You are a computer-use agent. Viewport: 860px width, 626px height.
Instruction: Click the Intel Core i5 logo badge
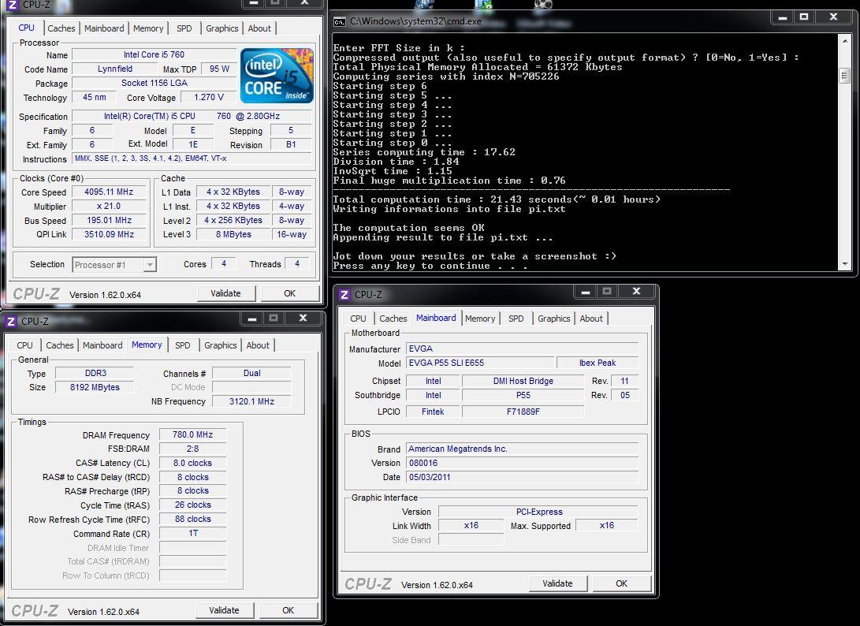pos(277,75)
